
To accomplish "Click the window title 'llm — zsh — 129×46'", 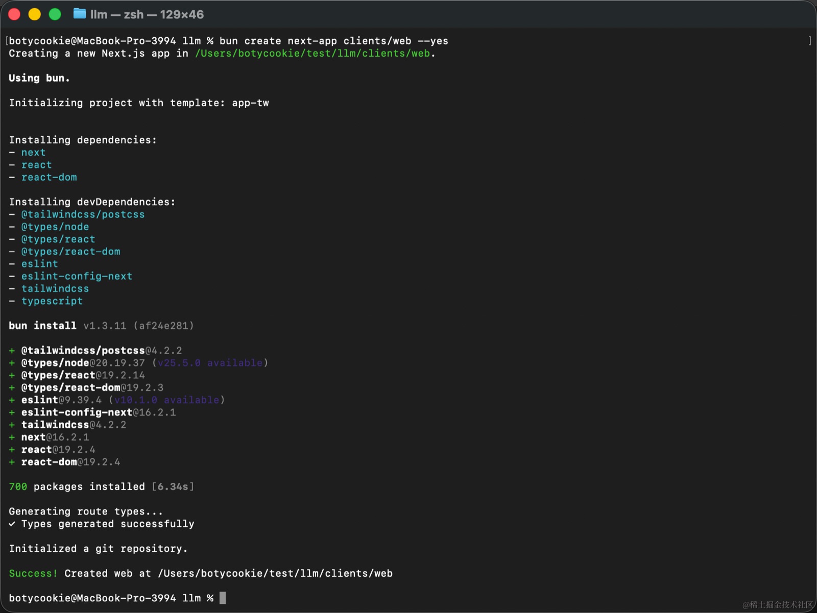I will pos(147,14).
